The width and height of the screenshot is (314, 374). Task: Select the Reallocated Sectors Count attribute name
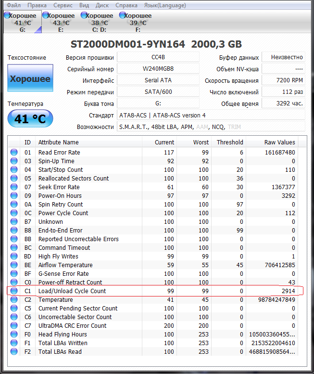(74, 179)
